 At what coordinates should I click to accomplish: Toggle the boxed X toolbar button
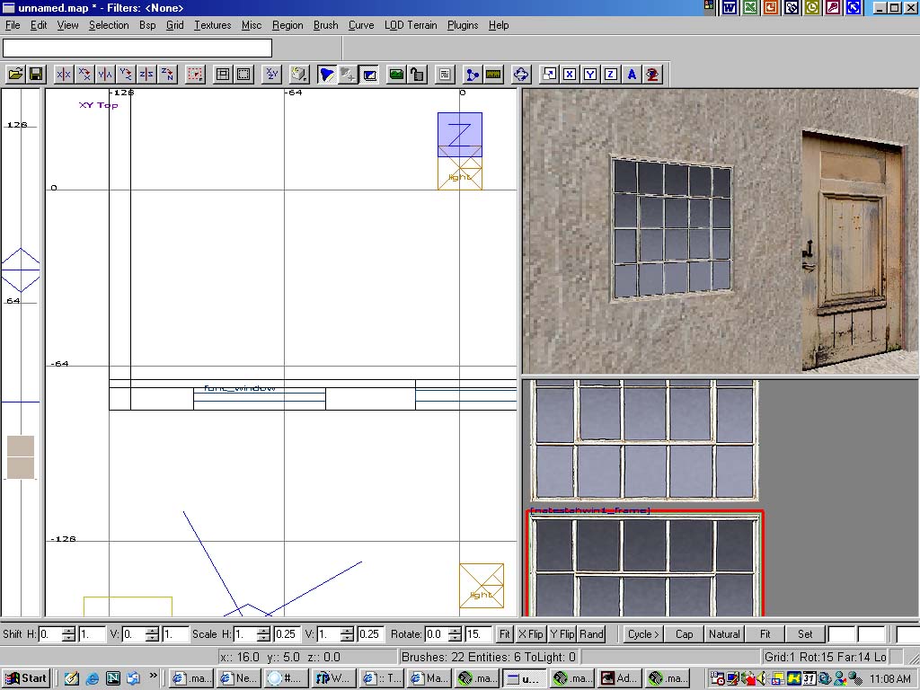[x=570, y=75]
